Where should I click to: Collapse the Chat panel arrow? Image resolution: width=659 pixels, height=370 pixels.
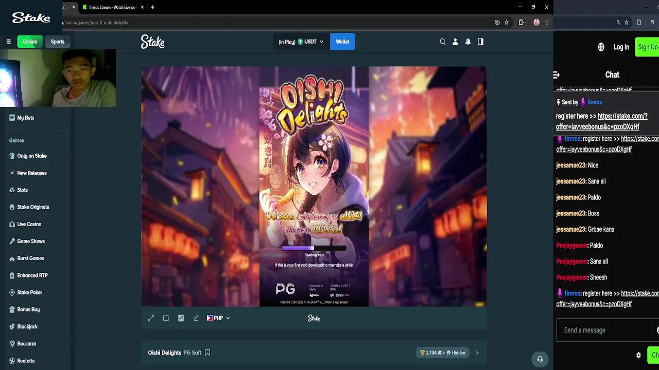557,75
